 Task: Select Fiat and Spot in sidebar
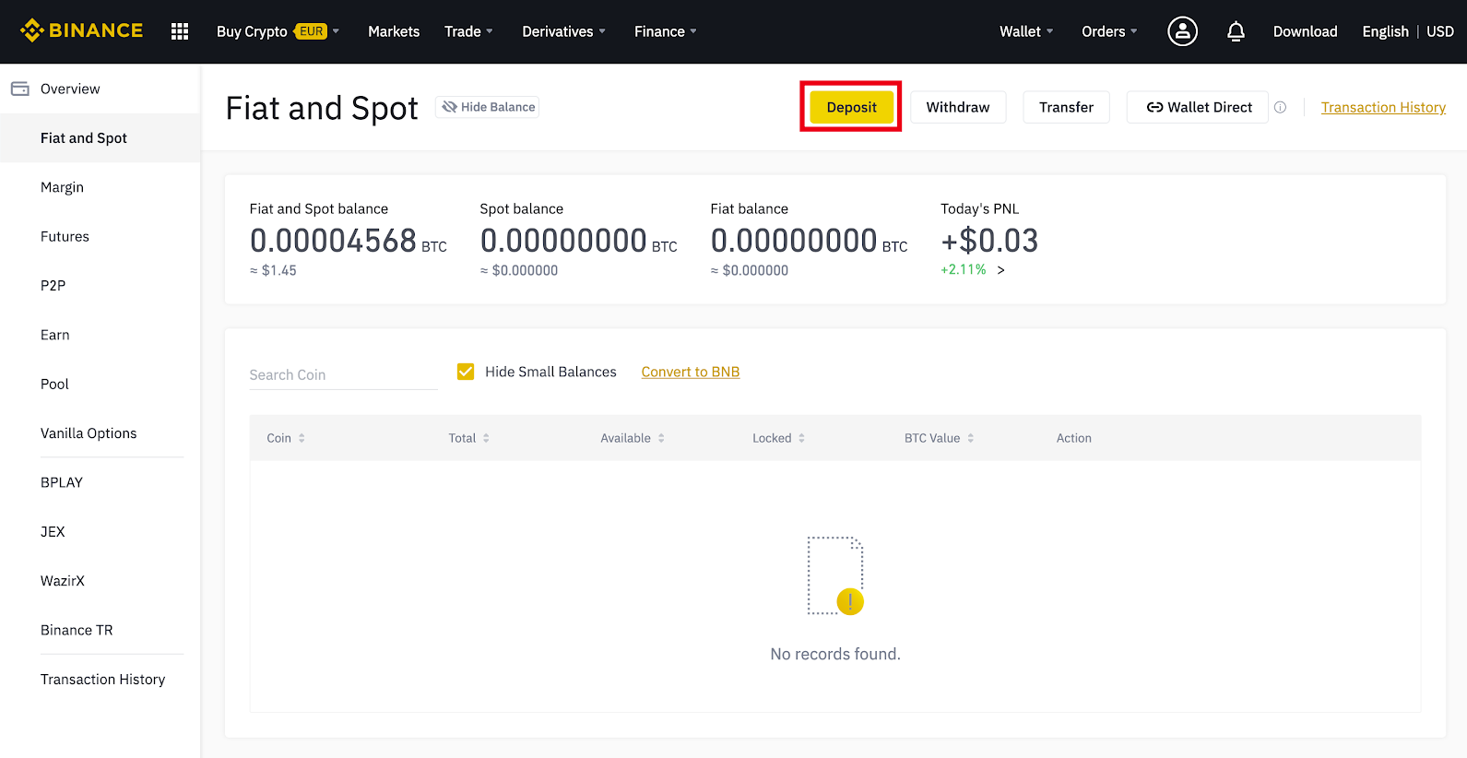coord(100,137)
